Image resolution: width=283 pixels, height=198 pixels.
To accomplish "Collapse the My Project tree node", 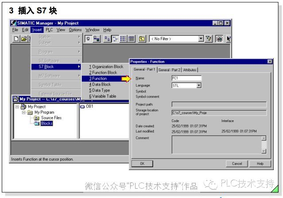I will pyautogui.click(x=17, y=107).
